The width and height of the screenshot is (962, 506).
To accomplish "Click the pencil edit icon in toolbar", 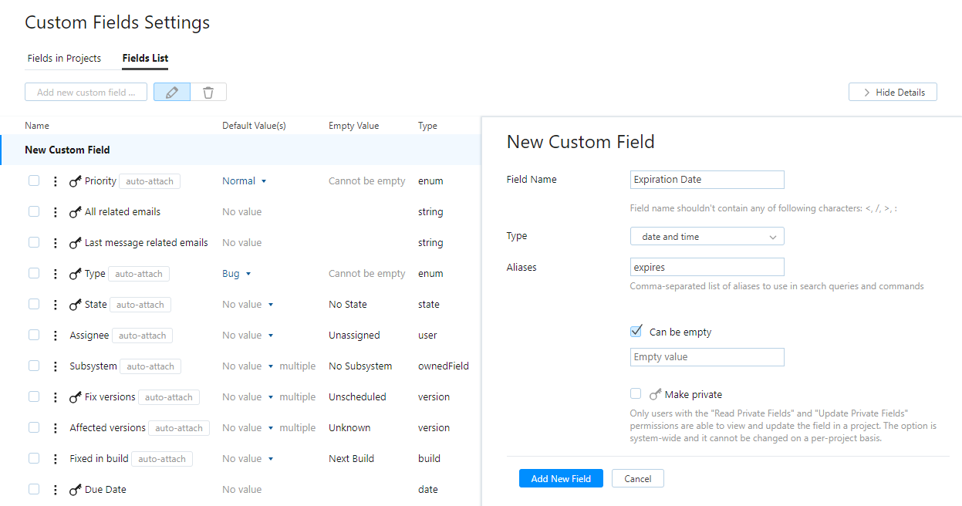I will pyautogui.click(x=172, y=93).
